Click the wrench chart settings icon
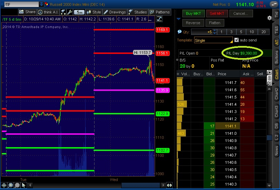Viewport: 280px width, 190px height. coord(70,12)
